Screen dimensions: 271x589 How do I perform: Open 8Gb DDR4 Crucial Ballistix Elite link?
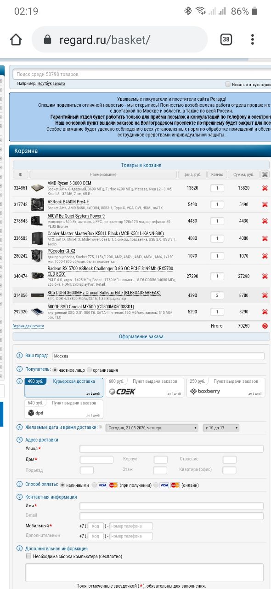point(104,293)
